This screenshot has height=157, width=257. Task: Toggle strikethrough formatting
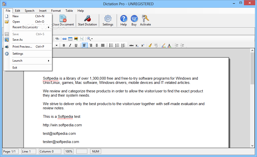pyautogui.click(x=132, y=45)
